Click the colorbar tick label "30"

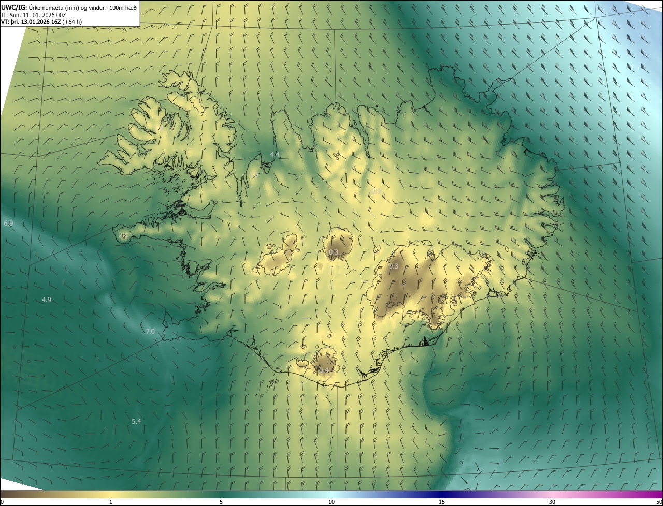click(x=552, y=502)
